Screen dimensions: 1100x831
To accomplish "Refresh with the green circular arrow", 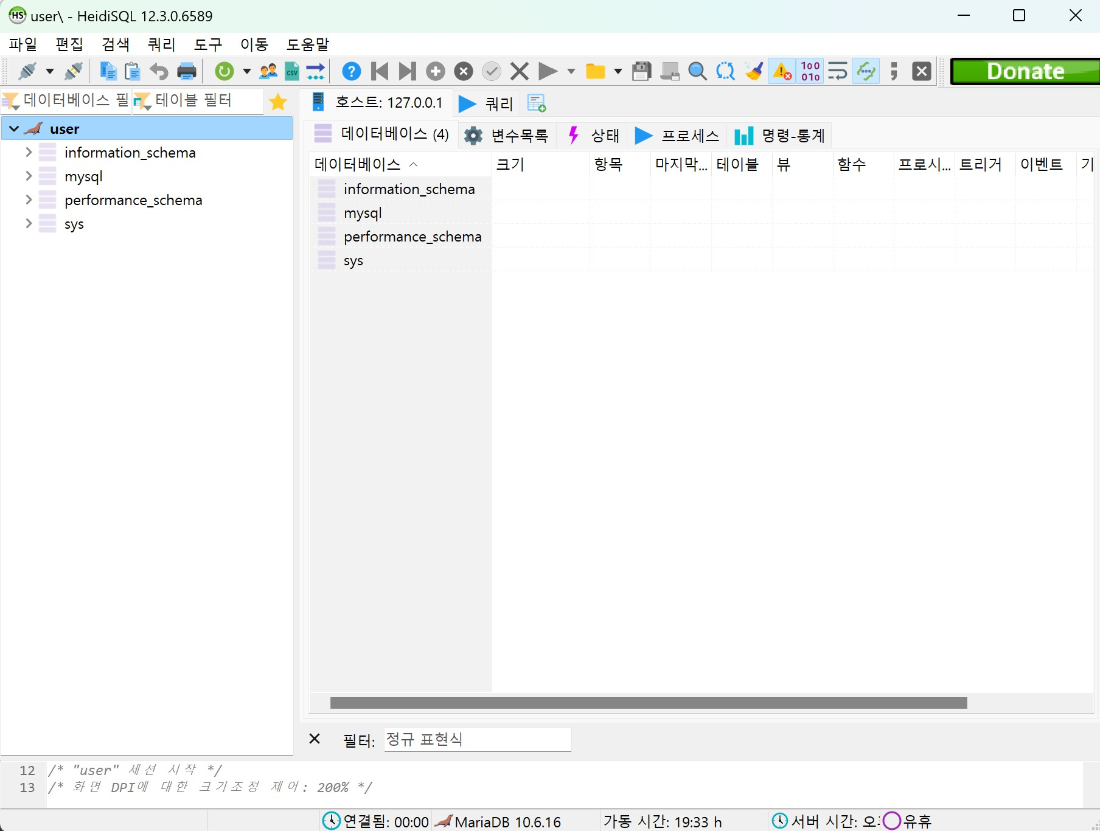I will [x=225, y=71].
